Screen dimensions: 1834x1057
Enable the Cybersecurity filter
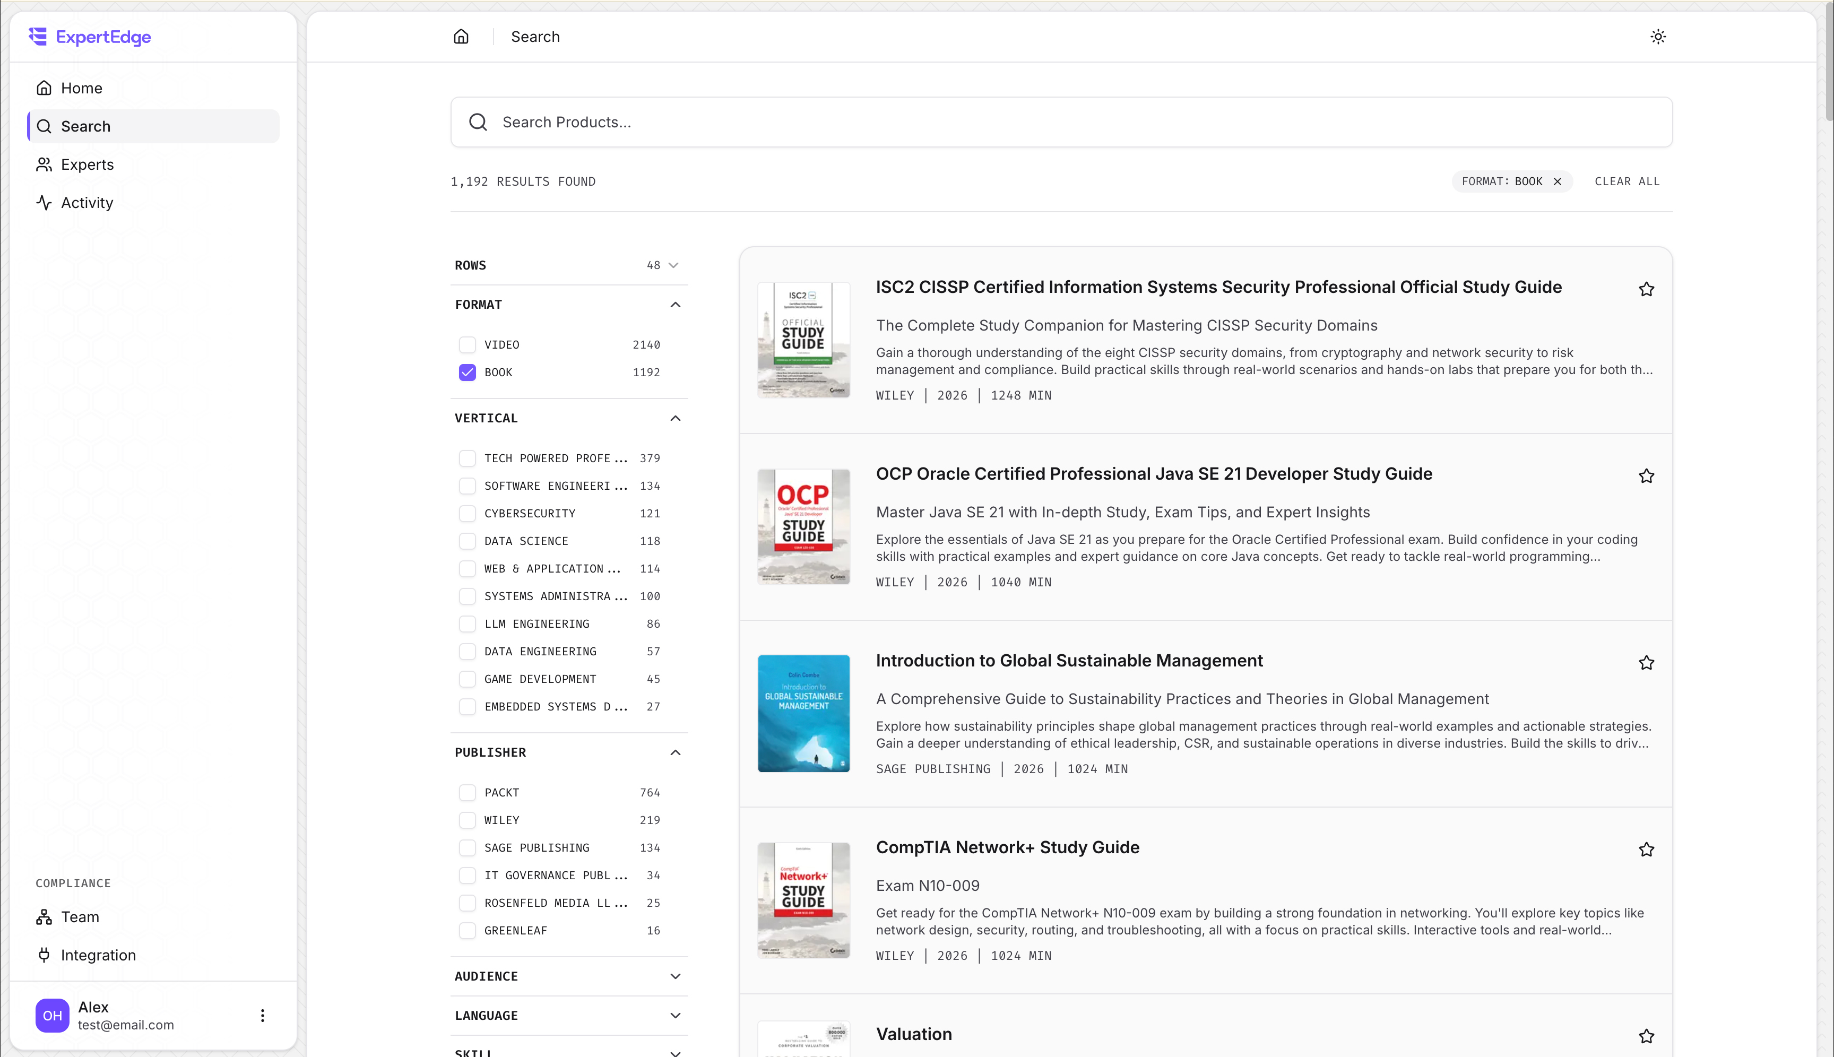click(467, 513)
